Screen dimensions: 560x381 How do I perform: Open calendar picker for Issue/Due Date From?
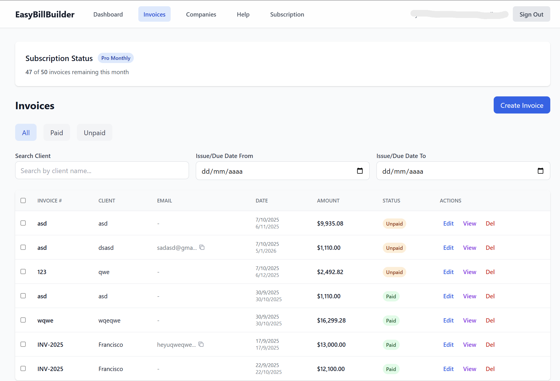(360, 171)
